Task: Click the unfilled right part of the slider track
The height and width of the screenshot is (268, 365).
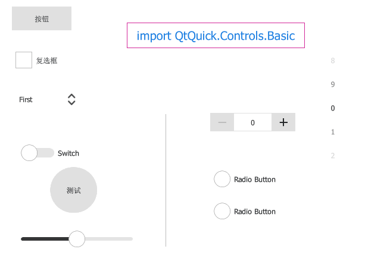Action: point(109,239)
